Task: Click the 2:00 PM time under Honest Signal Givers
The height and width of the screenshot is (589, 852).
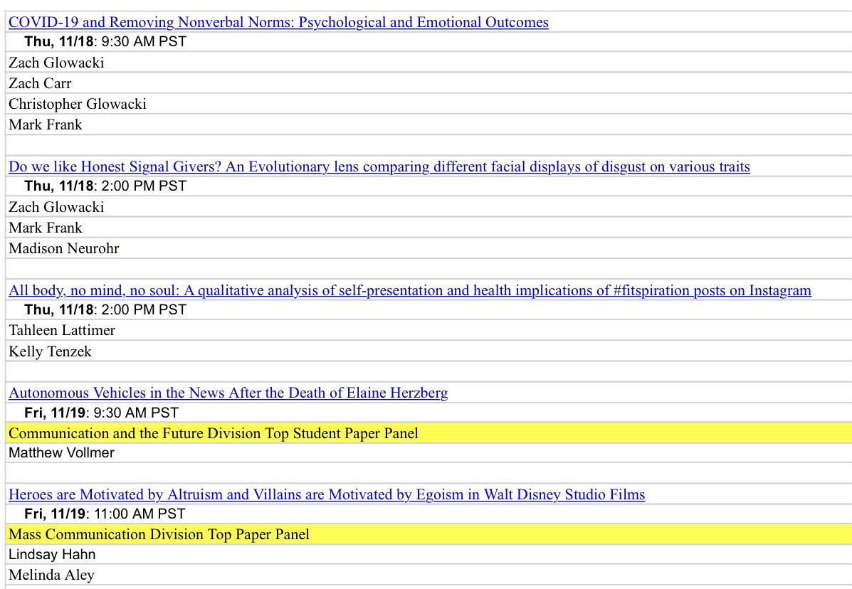Action: pos(105,186)
